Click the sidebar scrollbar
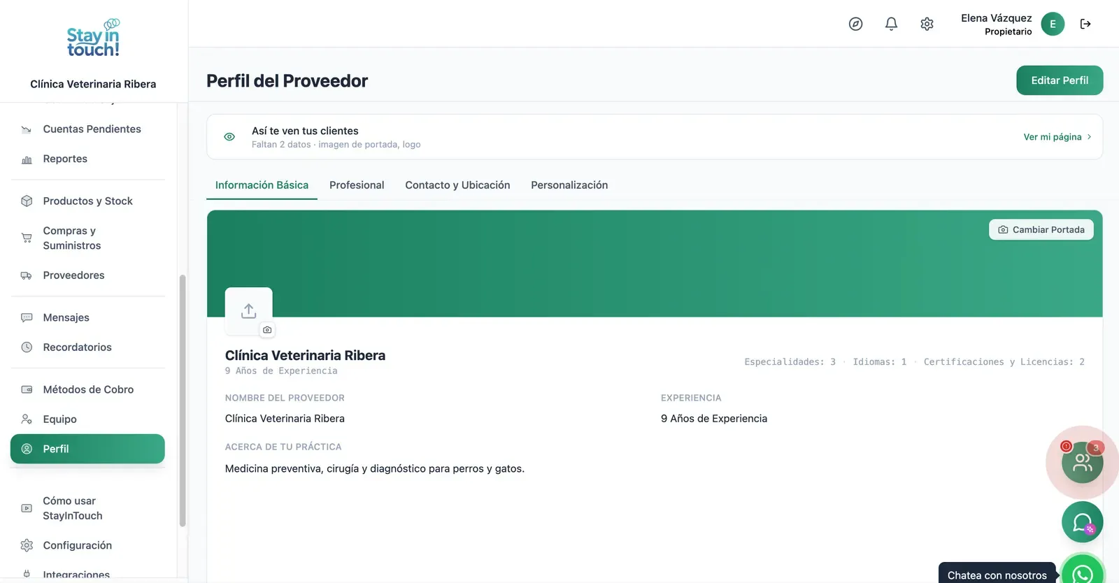1119x583 pixels. (183, 400)
